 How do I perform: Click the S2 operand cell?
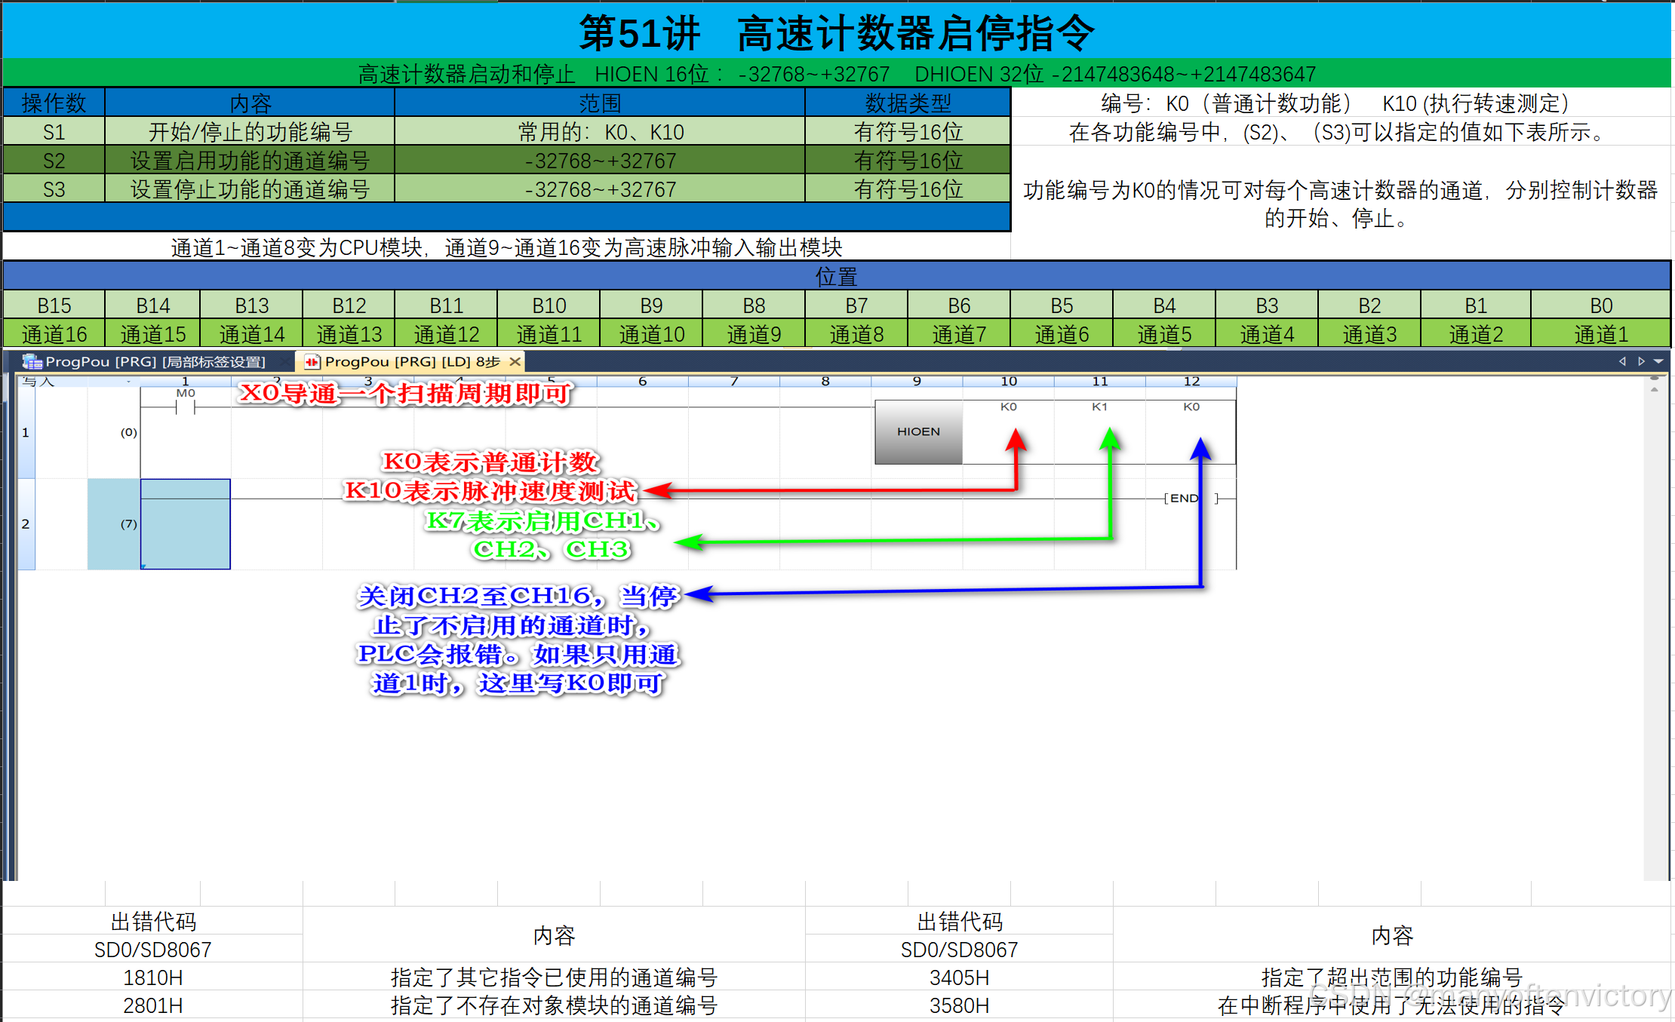pos(54,161)
